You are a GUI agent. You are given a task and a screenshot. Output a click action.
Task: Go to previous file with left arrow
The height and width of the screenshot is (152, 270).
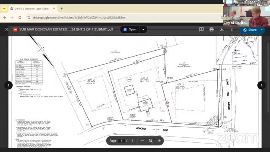8,85
